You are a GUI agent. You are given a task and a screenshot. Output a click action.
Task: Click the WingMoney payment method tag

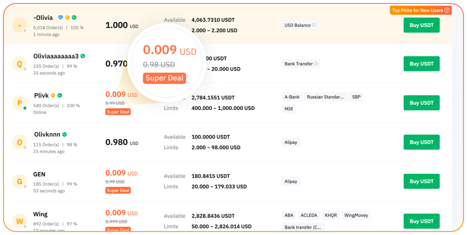[x=356, y=215]
